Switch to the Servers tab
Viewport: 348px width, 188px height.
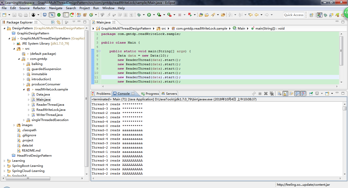[169, 93]
